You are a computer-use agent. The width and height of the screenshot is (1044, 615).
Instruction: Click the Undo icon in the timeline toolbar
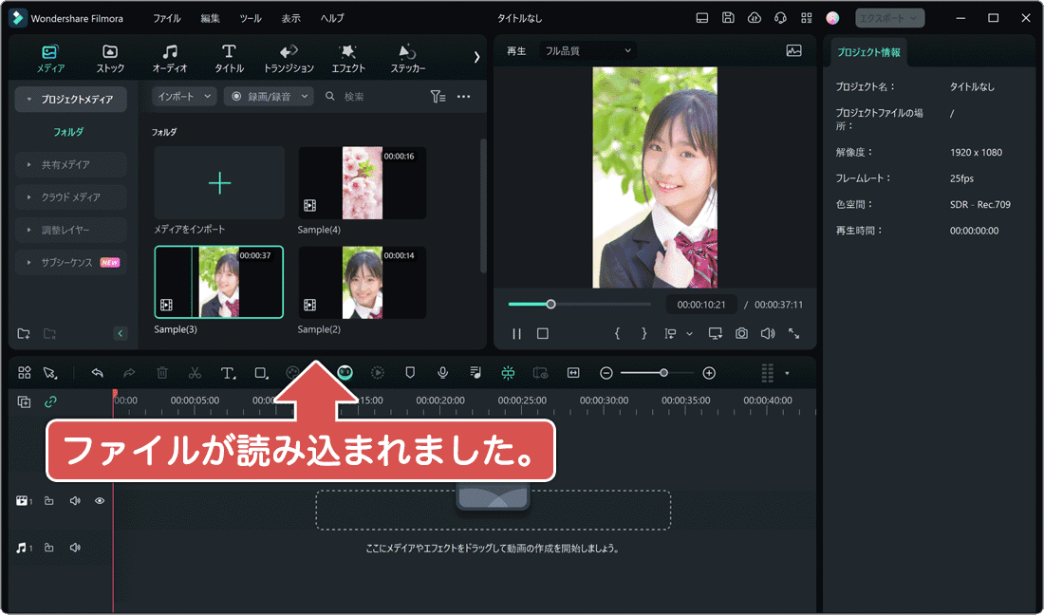[x=97, y=373]
